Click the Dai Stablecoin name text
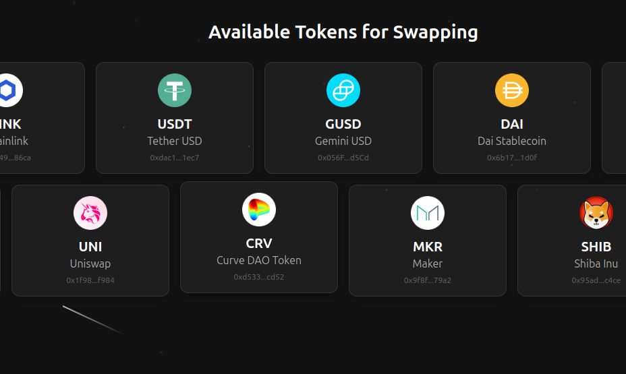Viewport: 626px width, 374px height. coord(512,141)
